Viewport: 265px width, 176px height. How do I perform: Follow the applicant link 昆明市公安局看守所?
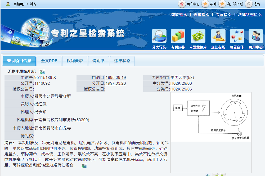coord(53,96)
